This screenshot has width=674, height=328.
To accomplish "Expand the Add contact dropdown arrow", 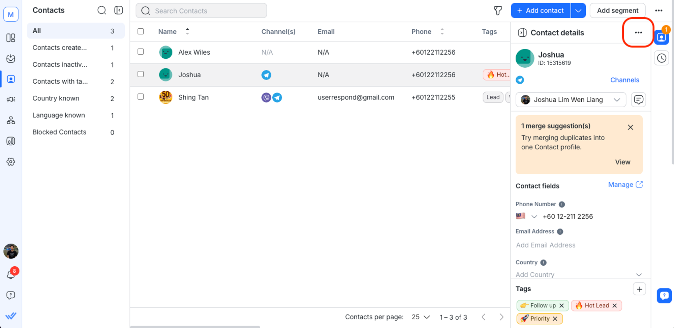I will tap(578, 11).
